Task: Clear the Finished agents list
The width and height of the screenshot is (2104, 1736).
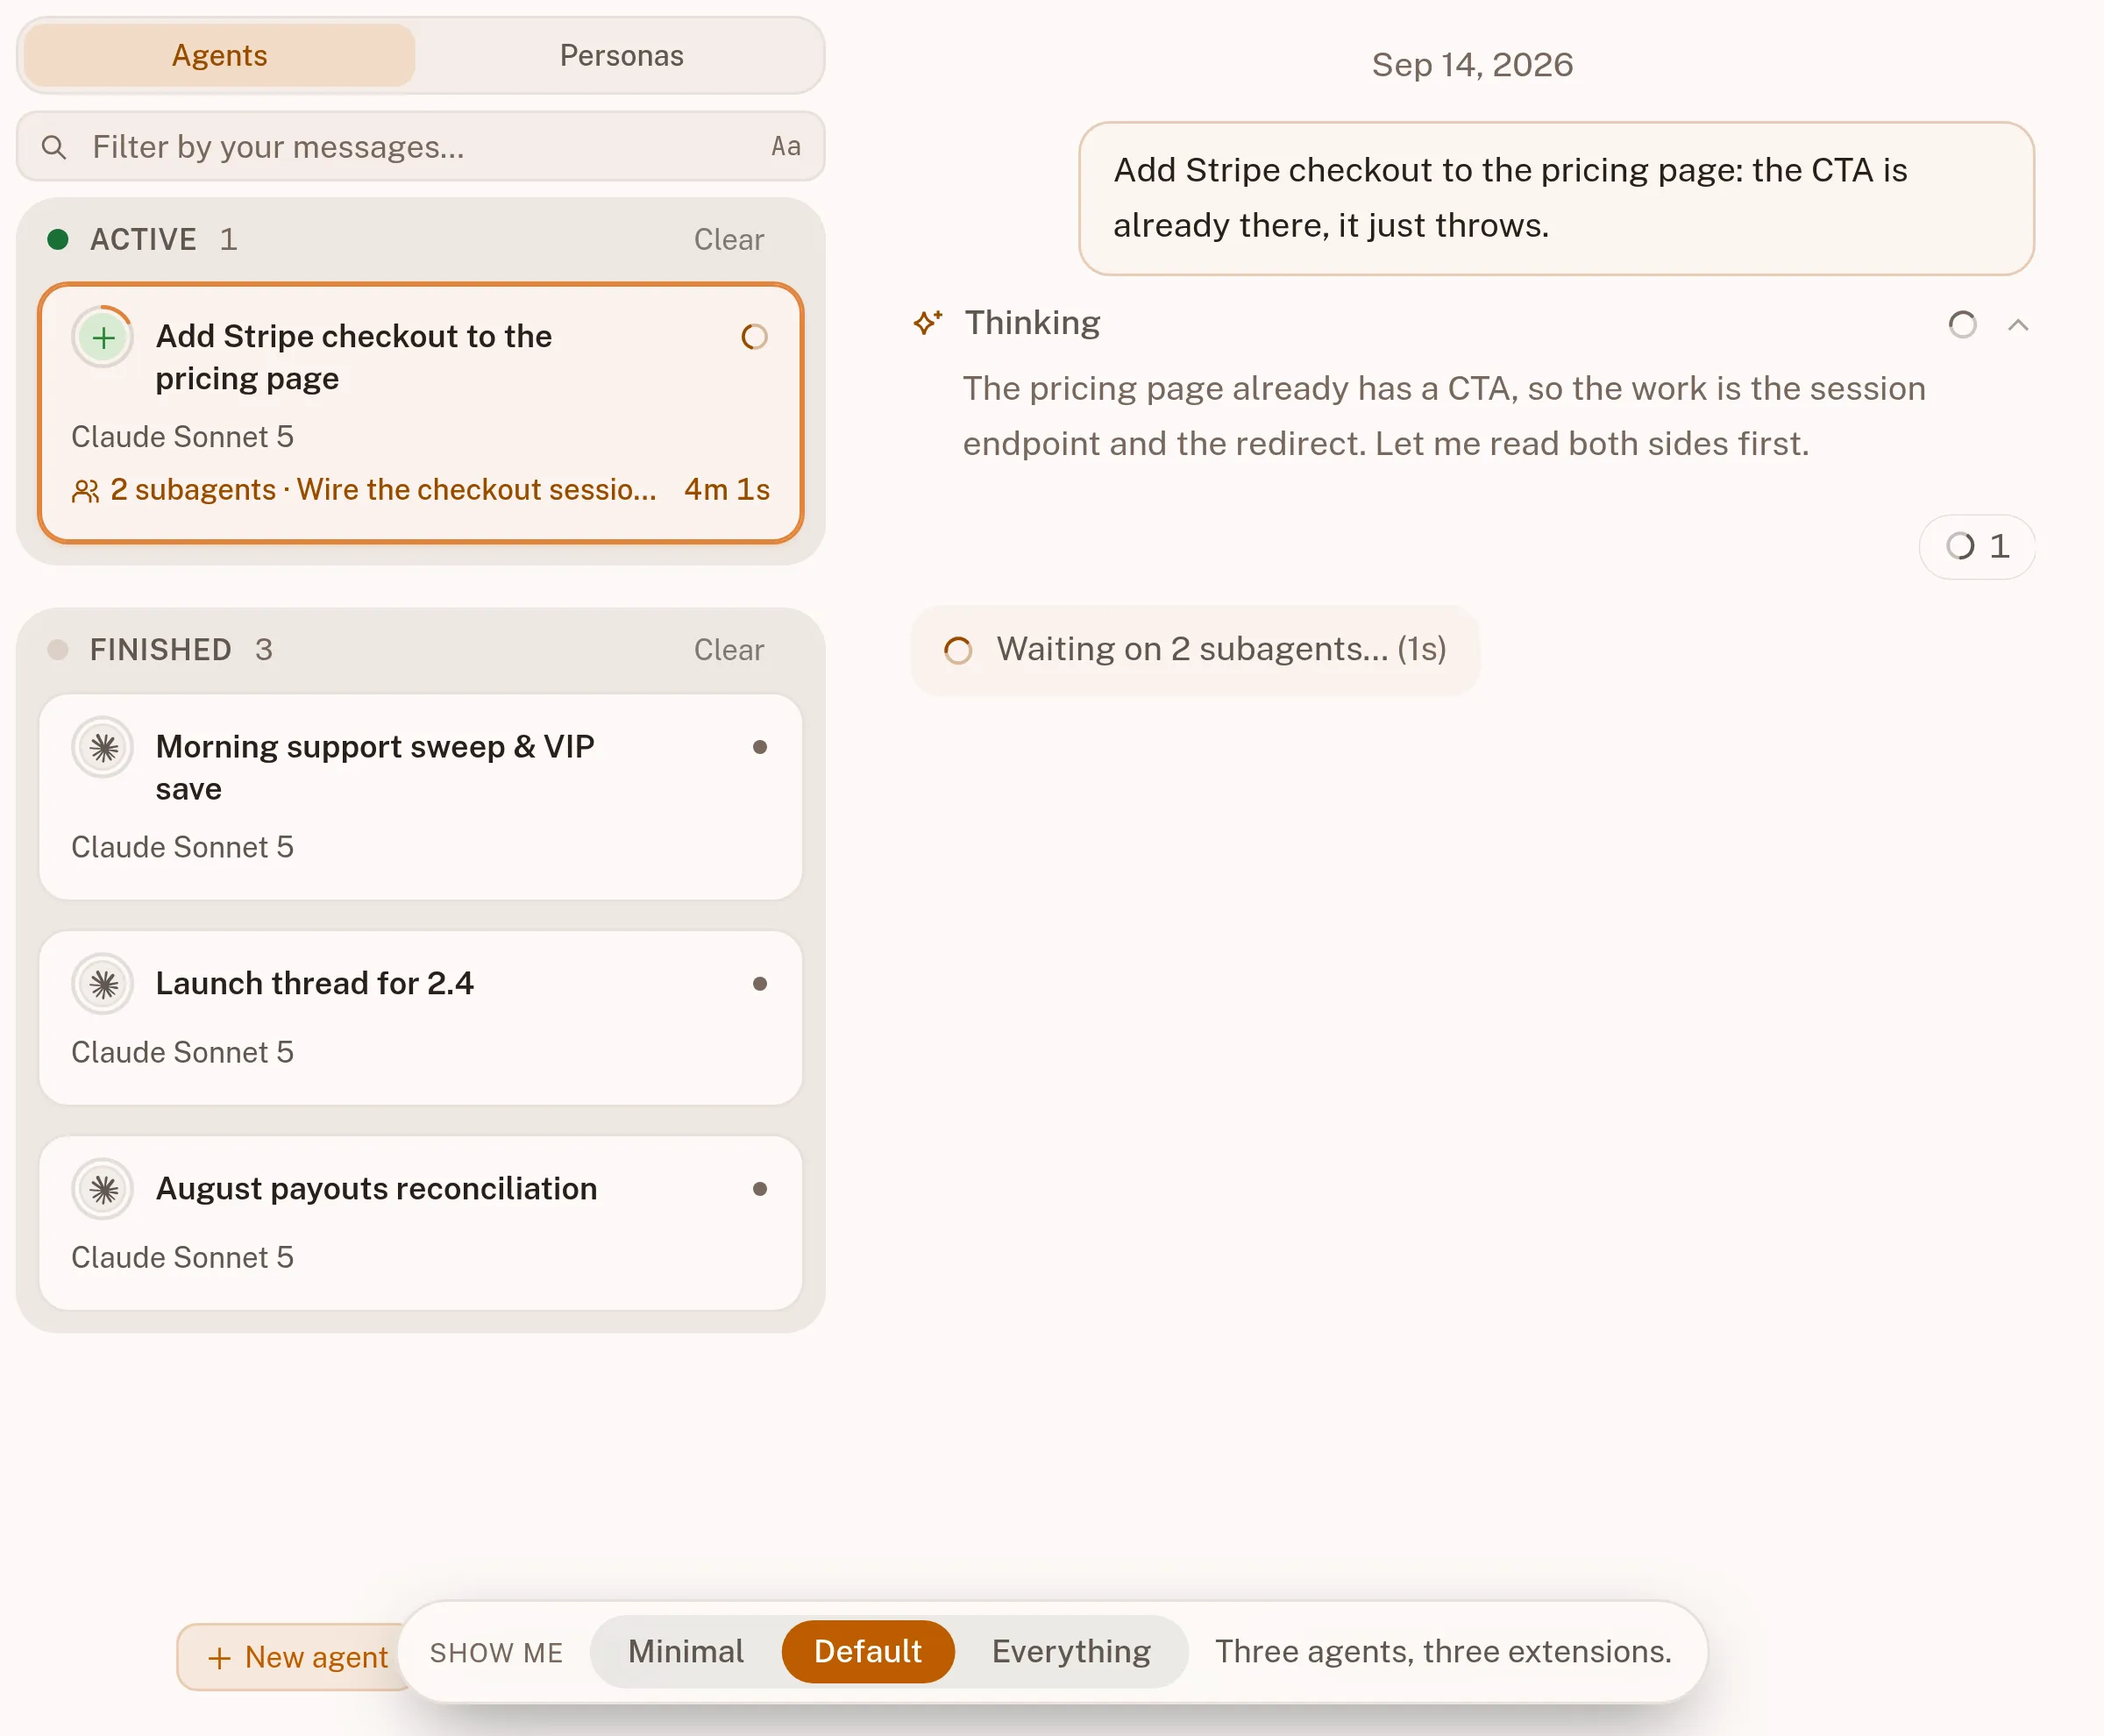Action: click(x=729, y=651)
